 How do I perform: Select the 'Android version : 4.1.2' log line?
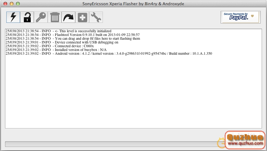click(x=109, y=53)
